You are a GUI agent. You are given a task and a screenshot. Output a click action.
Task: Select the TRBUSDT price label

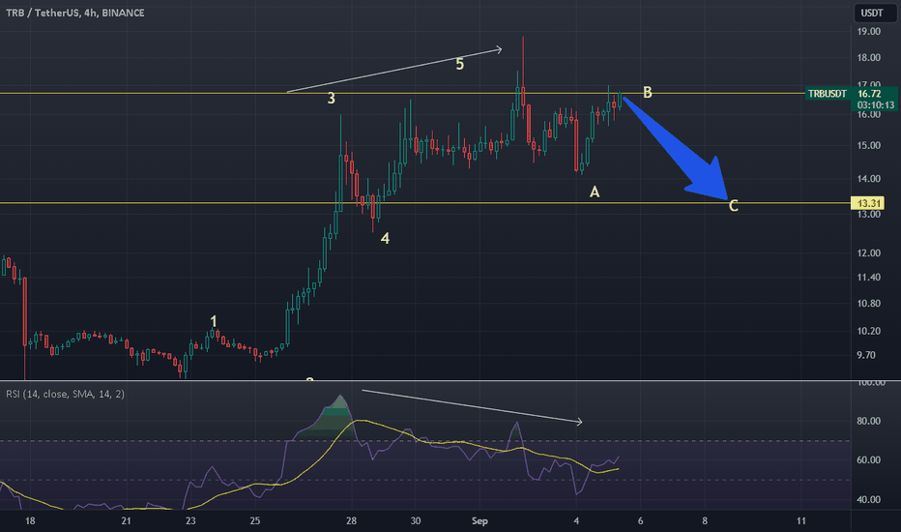827,93
